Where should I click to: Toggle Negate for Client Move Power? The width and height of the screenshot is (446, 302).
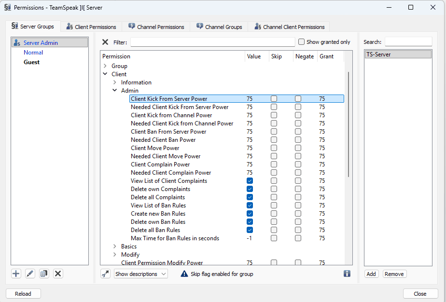tap(298, 148)
